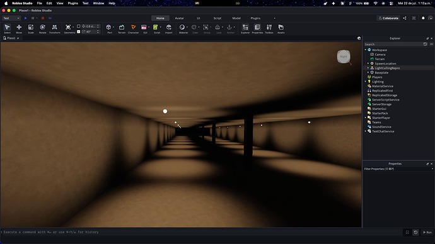This screenshot has height=244, width=435.
Task: Click the GUI insert icon
Action: [x=144, y=27]
